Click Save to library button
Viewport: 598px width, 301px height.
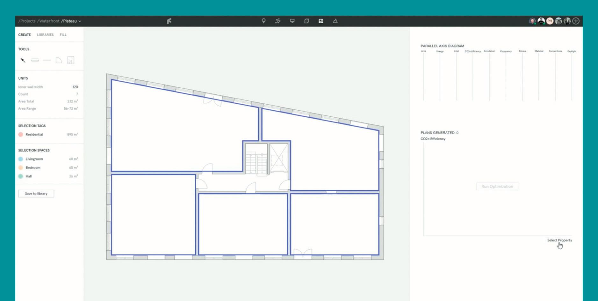36,194
